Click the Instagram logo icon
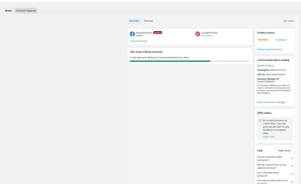This screenshot has height=184, width=301. click(197, 34)
